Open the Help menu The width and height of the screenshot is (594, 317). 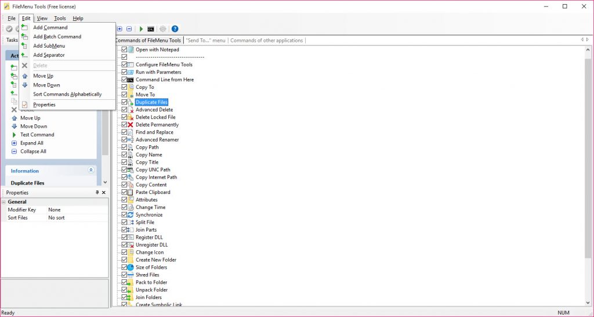(x=78, y=18)
